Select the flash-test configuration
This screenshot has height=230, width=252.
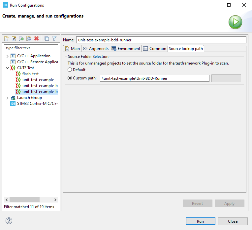(31, 74)
